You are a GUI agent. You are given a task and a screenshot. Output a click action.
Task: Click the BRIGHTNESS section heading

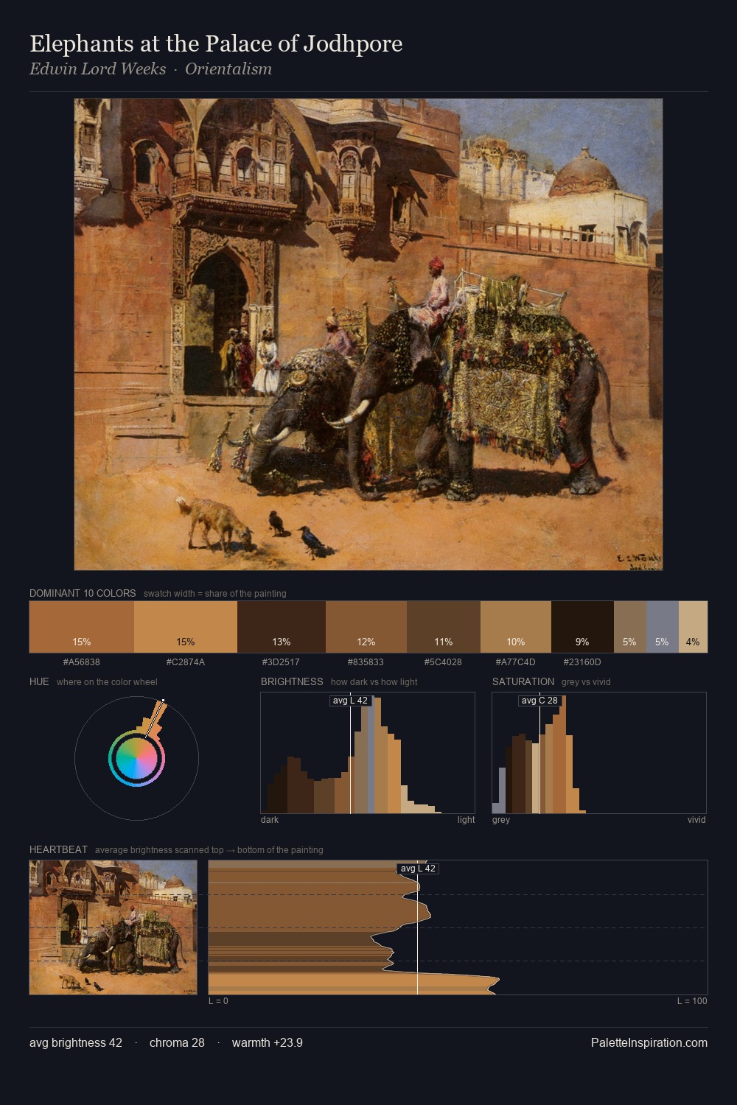[x=292, y=681]
